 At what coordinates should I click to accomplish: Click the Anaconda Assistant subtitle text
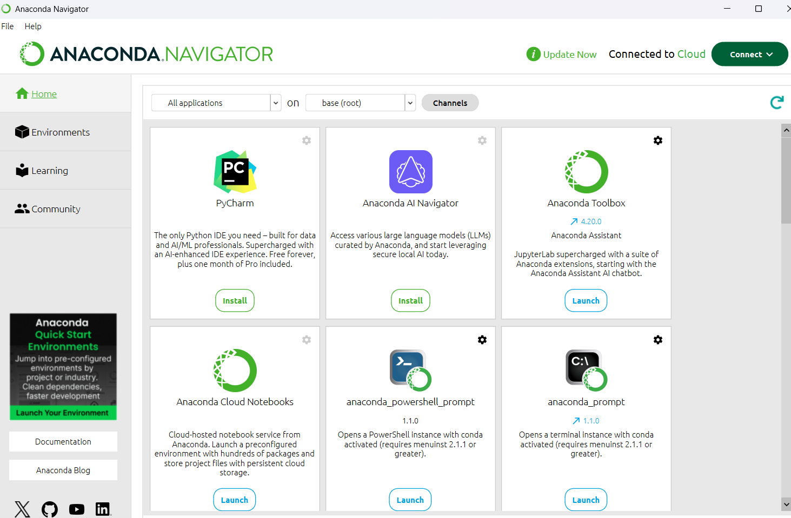coord(586,236)
